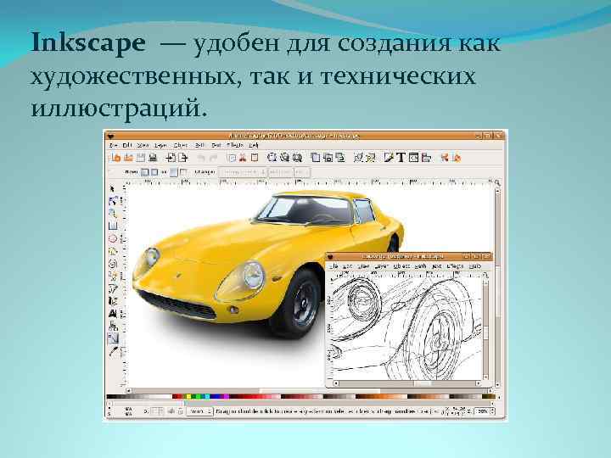This screenshot has width=611, height=458.
Task: Click the Cut scissors toolbar icon
Action: 243,158
